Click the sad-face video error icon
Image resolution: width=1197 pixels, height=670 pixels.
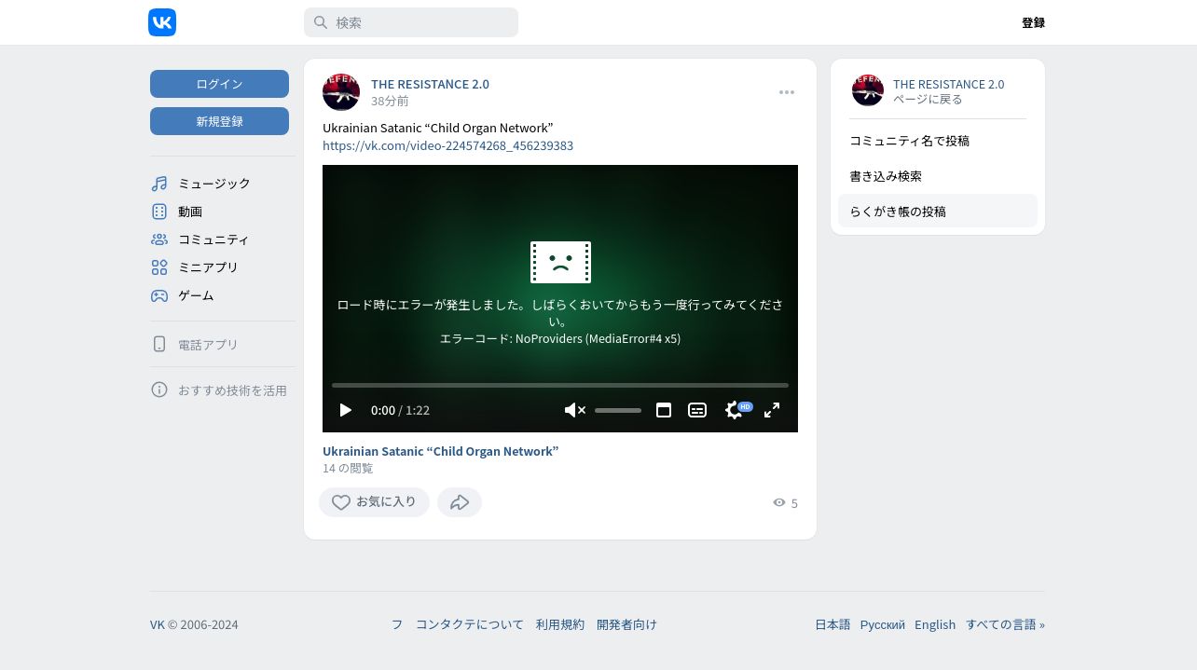(x=560, y=262)
